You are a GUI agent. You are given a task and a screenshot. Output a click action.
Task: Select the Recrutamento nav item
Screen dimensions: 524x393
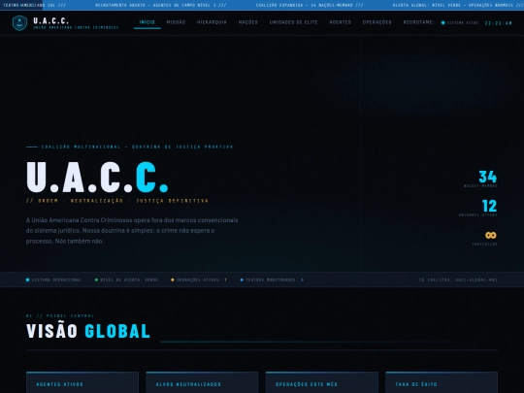click(x=418, y=22)
